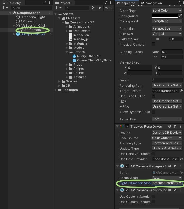
Task: Expand the Materials folder
Action: (x=67, y=43)
